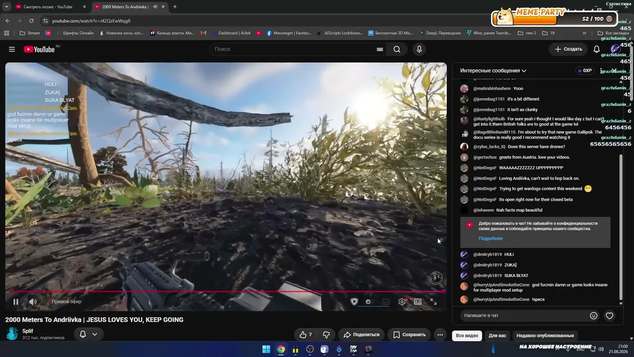Seek on the video progress bar
The height and width of the screenshot is (357, 634).
pyautogui.click(x=226, y=292)
